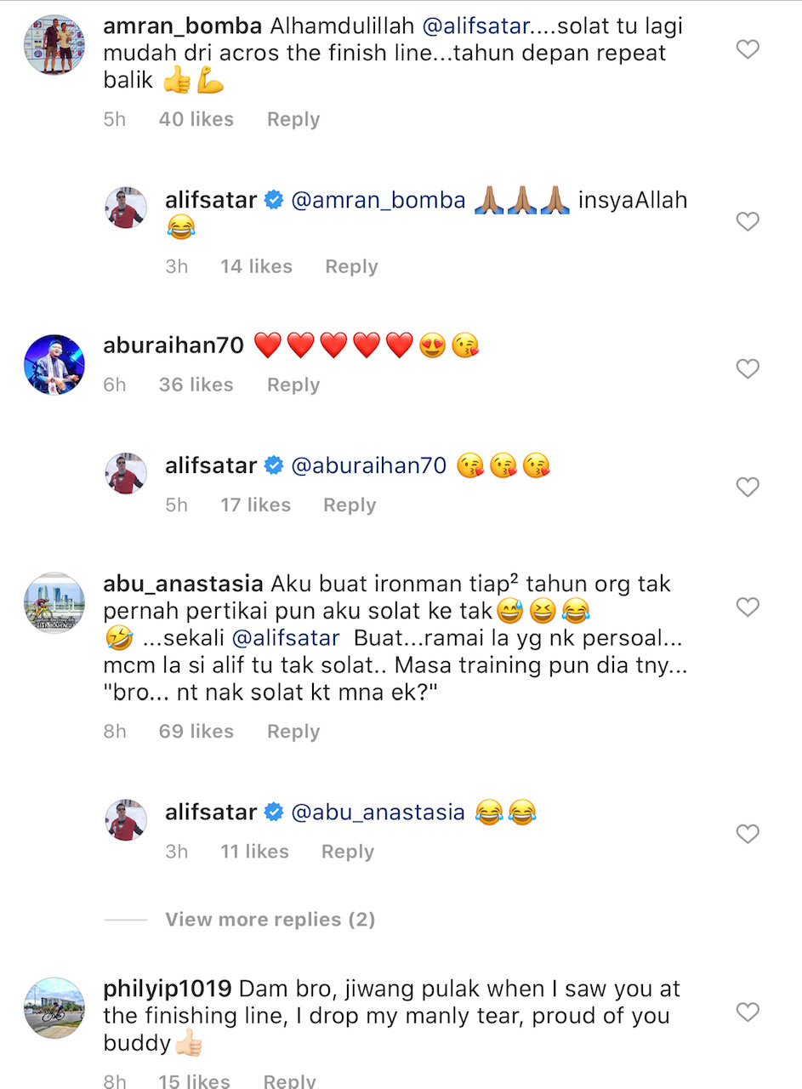Like aburaihan70's hearts comment

[x=747, y=368]
